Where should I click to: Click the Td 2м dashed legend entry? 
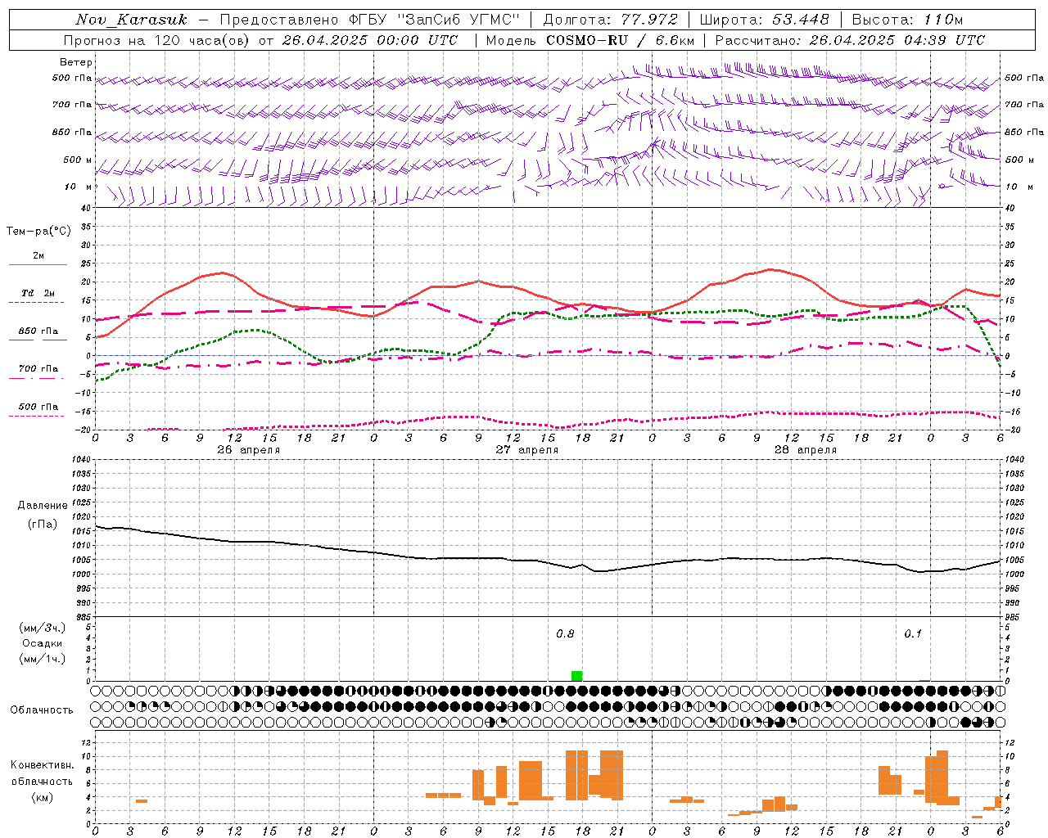click(x=38, y=297)
